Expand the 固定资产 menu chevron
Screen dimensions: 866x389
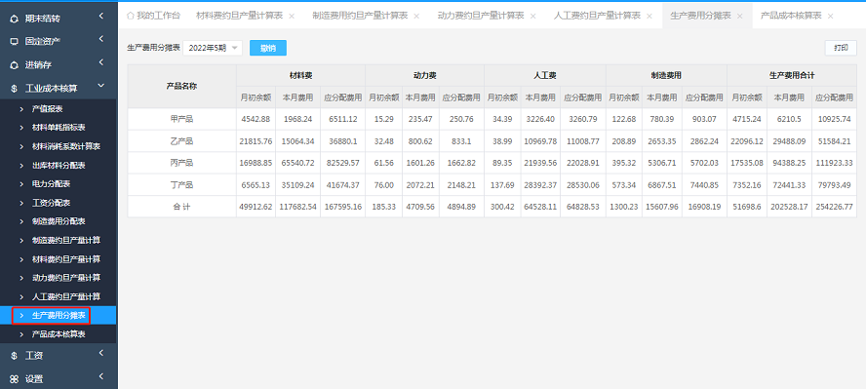pos(101,39)
